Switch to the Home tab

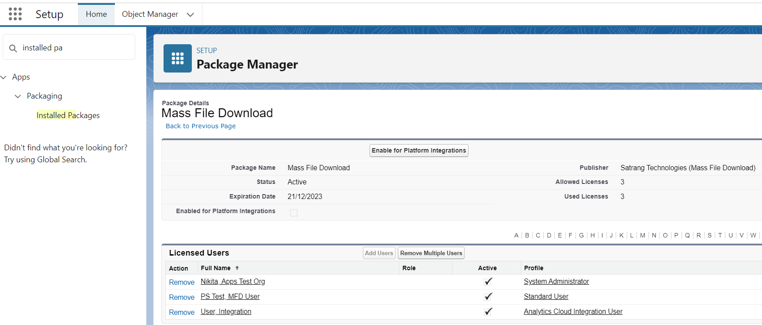(96, 14)
